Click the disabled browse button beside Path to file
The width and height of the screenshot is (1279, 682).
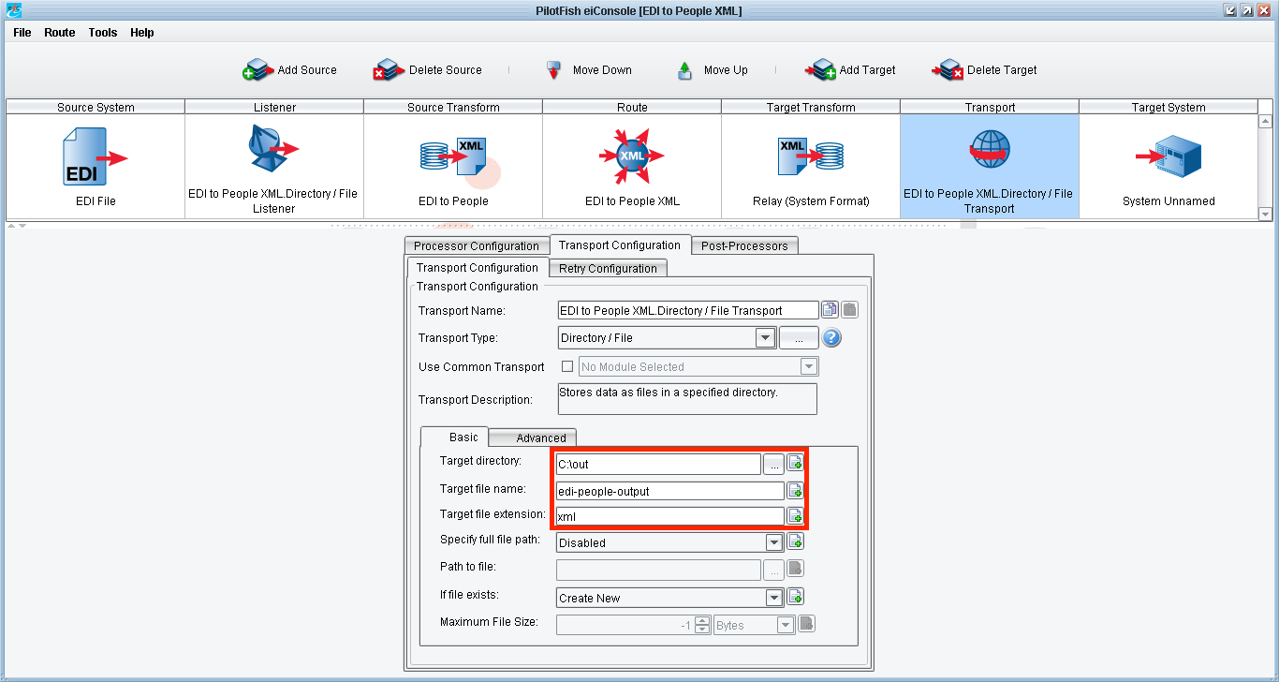773,570
